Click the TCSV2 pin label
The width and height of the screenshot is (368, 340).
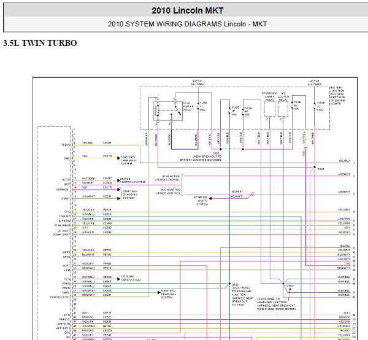coord(66,145)
